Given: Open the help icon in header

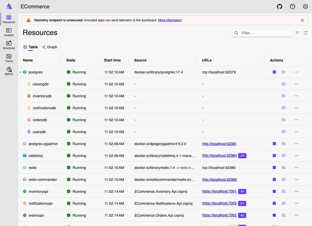Looking at the screenshot, I should click(292, 6).
